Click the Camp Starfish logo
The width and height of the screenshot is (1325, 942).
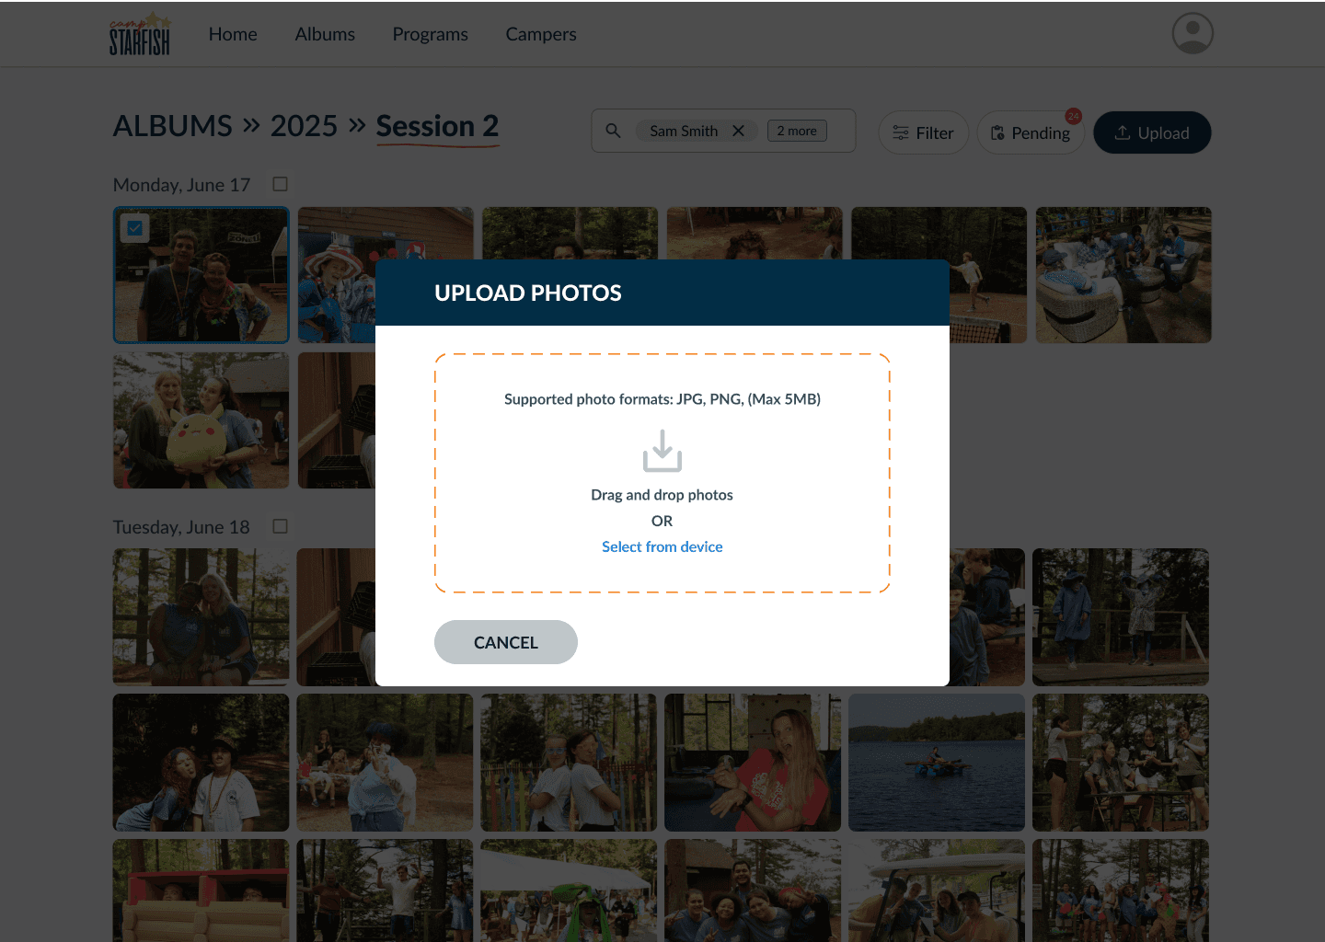coord(140,34)
